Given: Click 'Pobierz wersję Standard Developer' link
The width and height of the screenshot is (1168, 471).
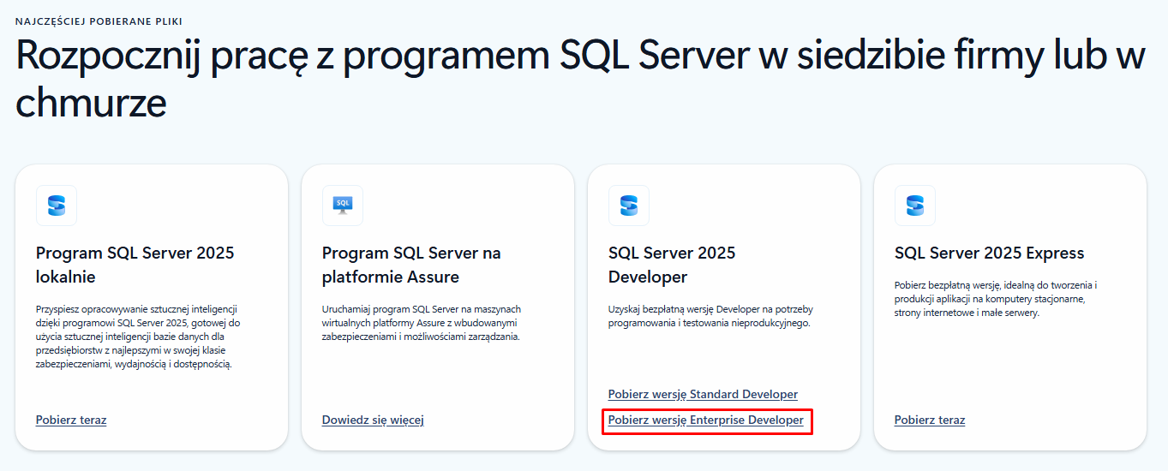Looking at the screenshot, I should 703,394.
